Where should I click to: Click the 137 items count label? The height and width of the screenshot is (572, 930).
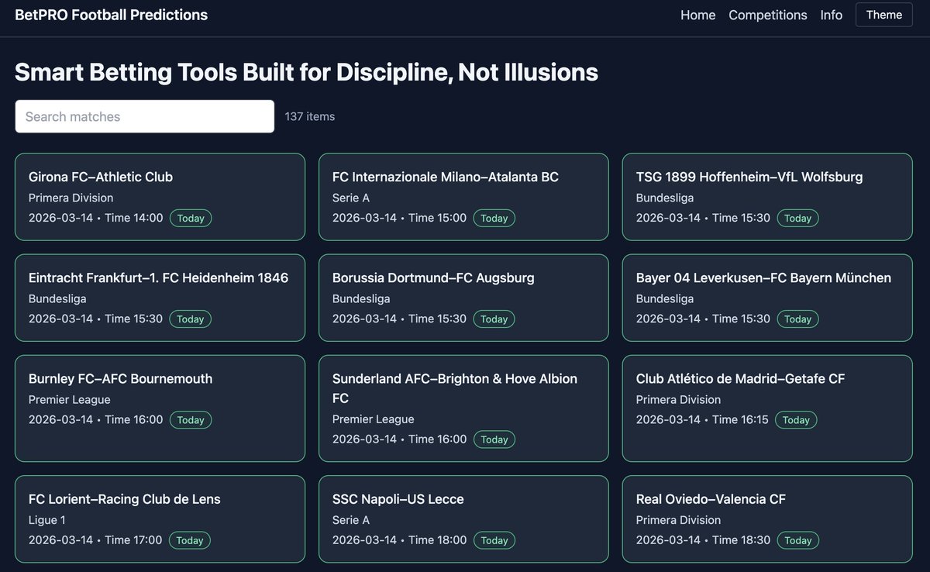point(310,116)
